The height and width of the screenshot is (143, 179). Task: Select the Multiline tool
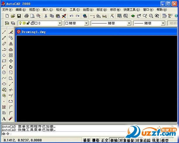coord(4,44)
